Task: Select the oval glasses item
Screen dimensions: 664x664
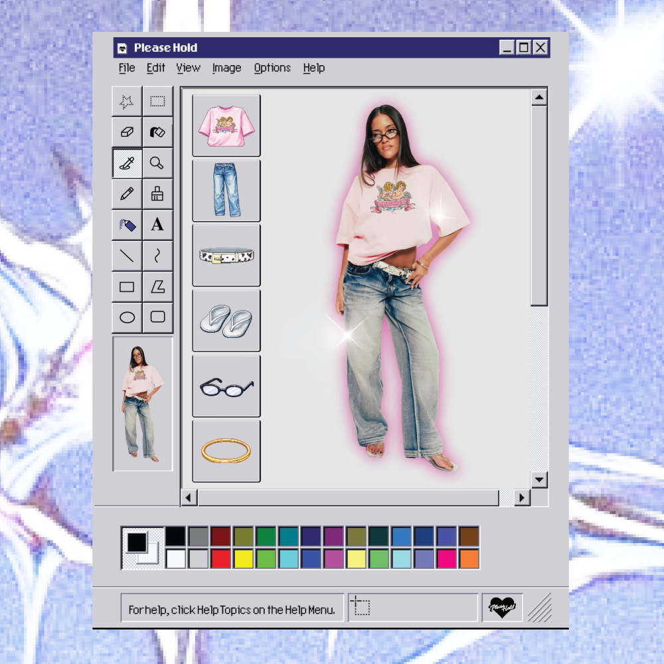Action: click(x=226, y=386)
